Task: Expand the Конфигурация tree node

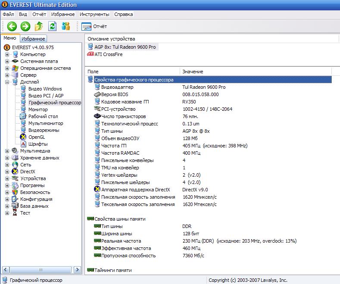Action: 7,199
